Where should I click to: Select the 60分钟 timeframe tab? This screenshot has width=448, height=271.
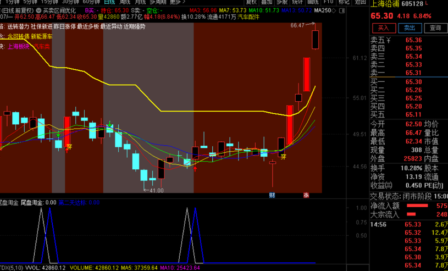pyautogui.click(x=91, y=2)
